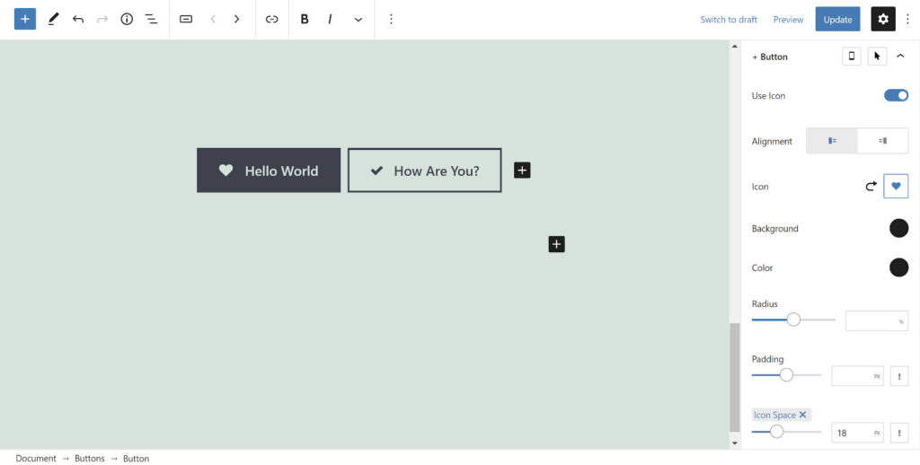This screenshot has width=920, height=465.
Task: Click the scrollbar up arrow
Action: pyautogui.click(x=735, y=46)
